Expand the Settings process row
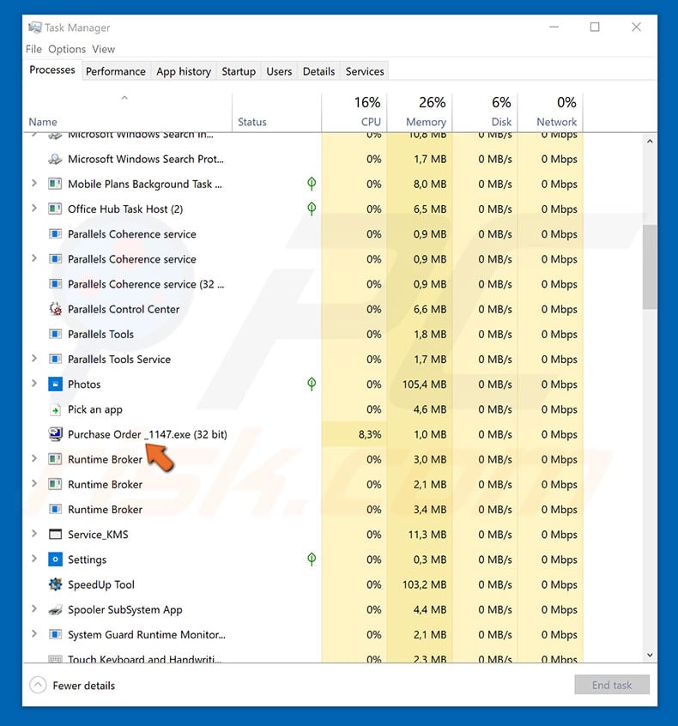The width and height of the screenshot is (678, 726). click(33, 559)
